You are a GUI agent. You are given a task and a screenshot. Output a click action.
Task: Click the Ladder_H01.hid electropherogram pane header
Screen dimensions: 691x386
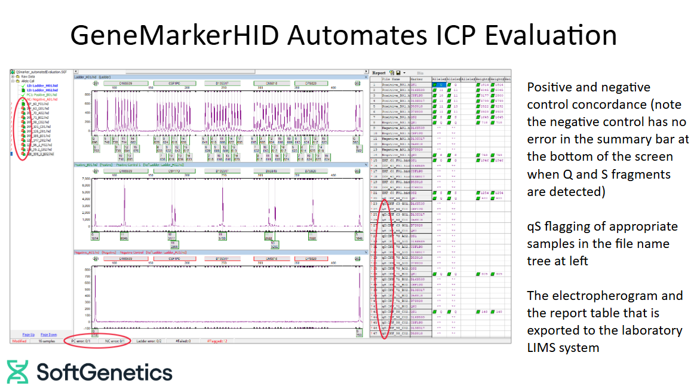pos(220,77)
